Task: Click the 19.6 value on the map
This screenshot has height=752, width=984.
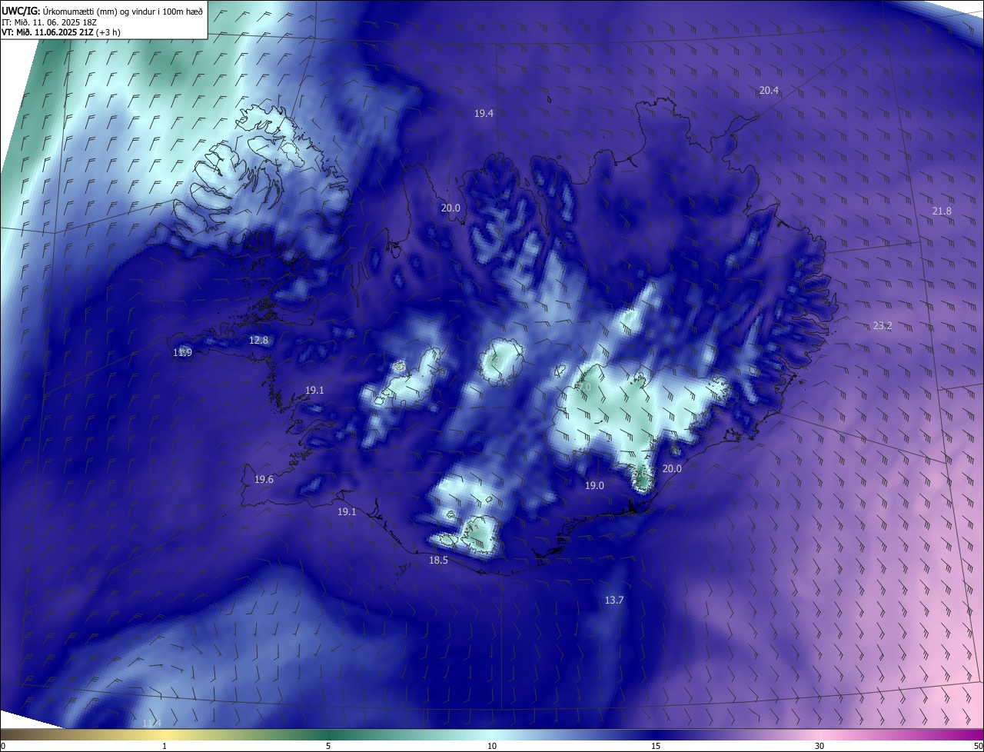Action: 264,479
